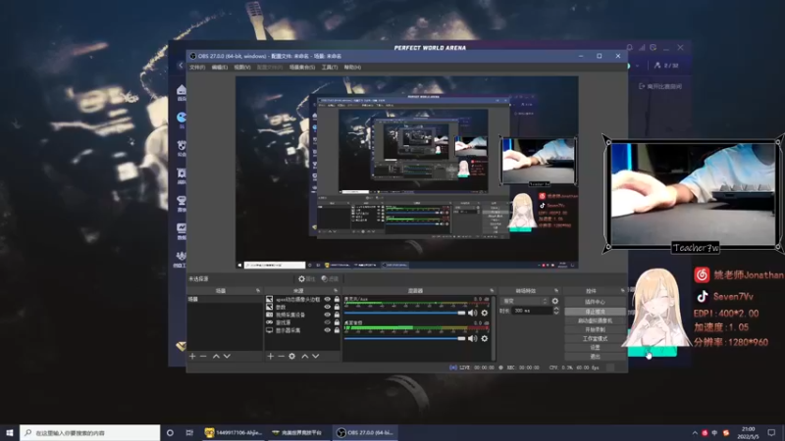Viewport: 785px width, 441px height.
Task: Click Windows Start button
Action: (10, 432)
